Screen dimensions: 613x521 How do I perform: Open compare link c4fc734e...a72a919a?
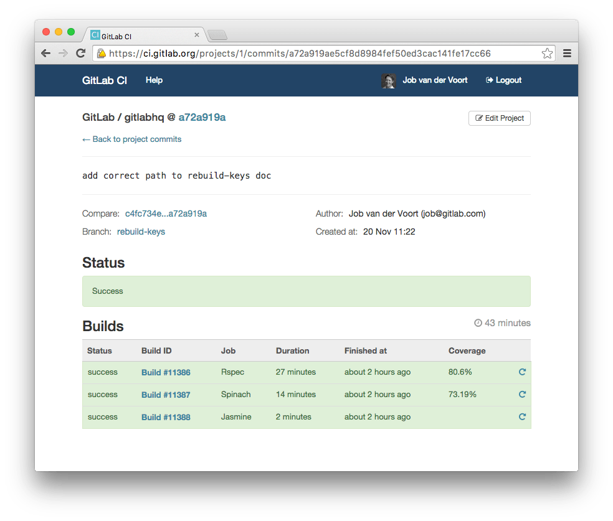click(x=166, y=214)
